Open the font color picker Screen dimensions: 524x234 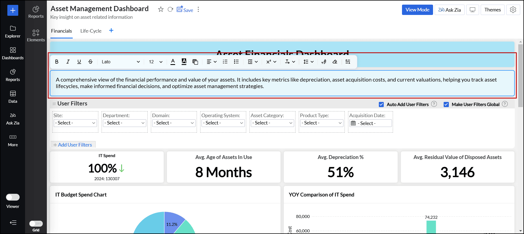[173, 62]
